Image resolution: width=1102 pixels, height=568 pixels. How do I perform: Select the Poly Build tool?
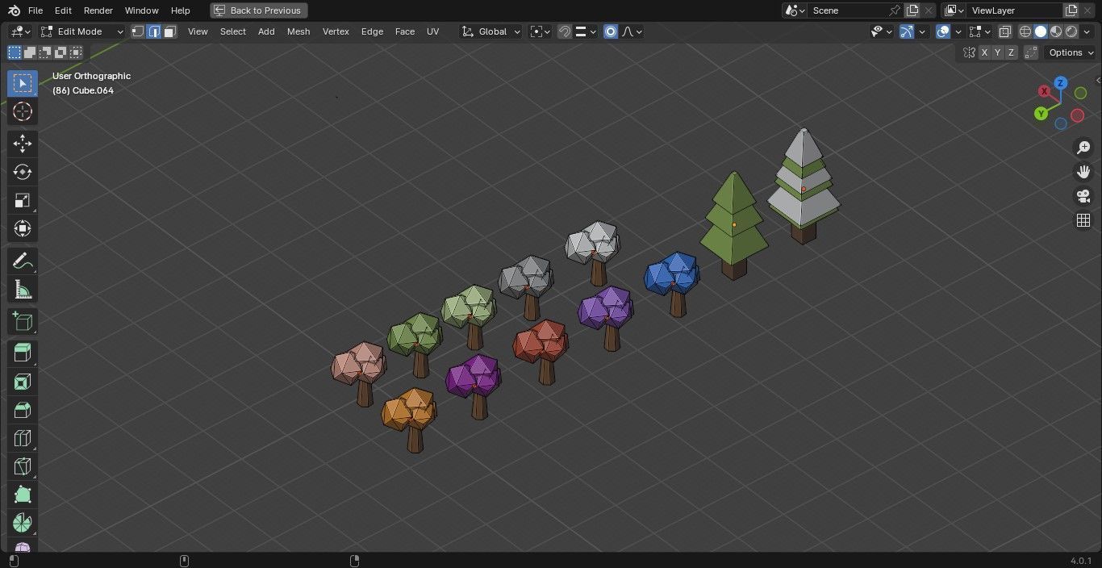23,495
